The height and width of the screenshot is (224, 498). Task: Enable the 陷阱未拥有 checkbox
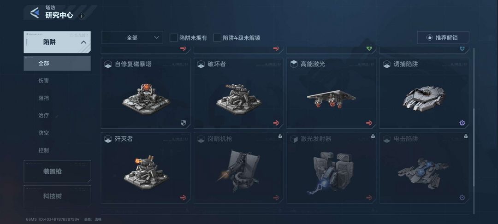point(173,38)
